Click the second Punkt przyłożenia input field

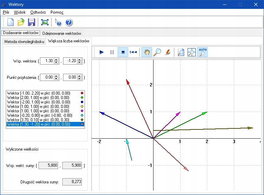point(70,78)
